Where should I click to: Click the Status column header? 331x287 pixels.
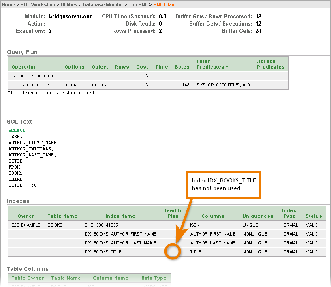(x=314, y=216)
